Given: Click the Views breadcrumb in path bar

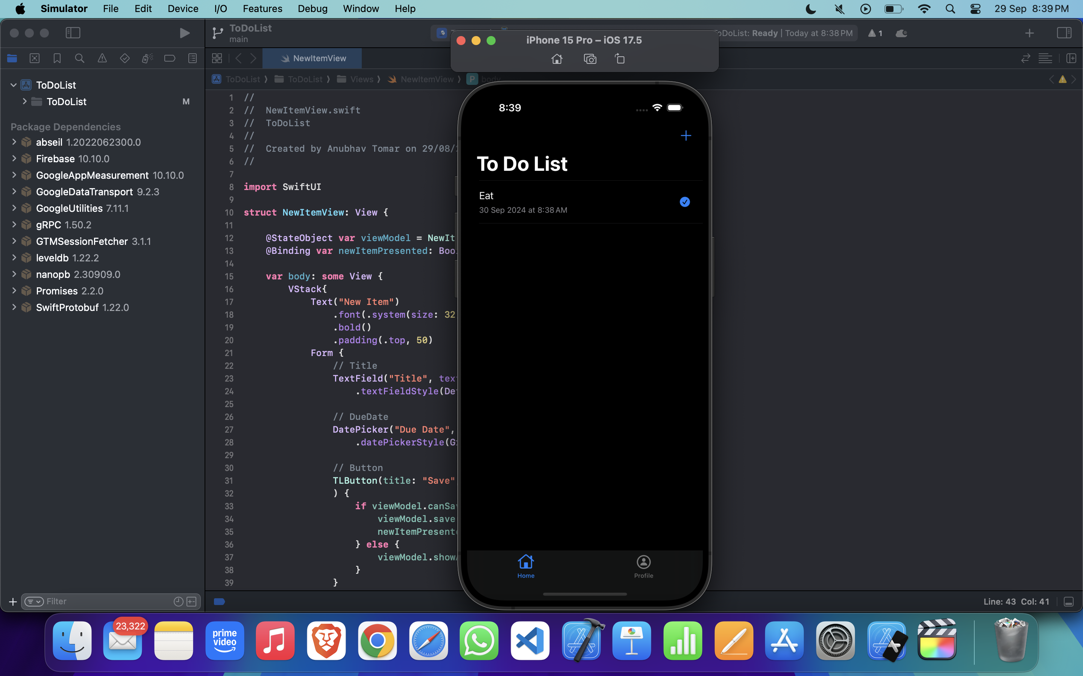Looking at the screenshot, I should [x=361, y=79].
